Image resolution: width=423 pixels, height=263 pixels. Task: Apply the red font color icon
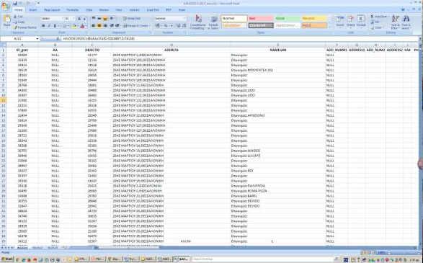[x=83, y=26]
